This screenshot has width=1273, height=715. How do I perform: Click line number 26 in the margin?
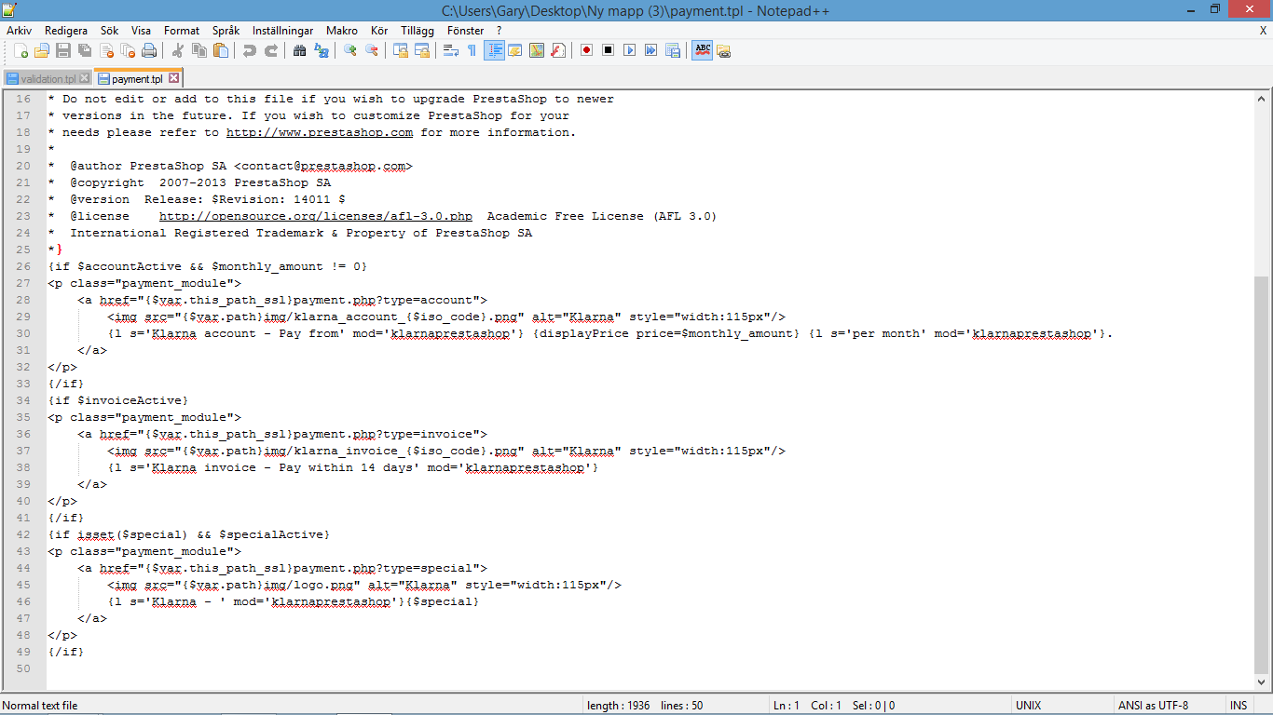click(23, 266)
